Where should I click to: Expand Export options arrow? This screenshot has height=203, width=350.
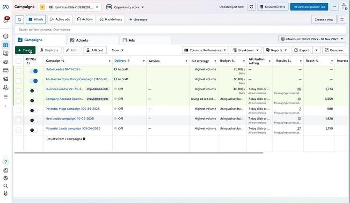316,50
